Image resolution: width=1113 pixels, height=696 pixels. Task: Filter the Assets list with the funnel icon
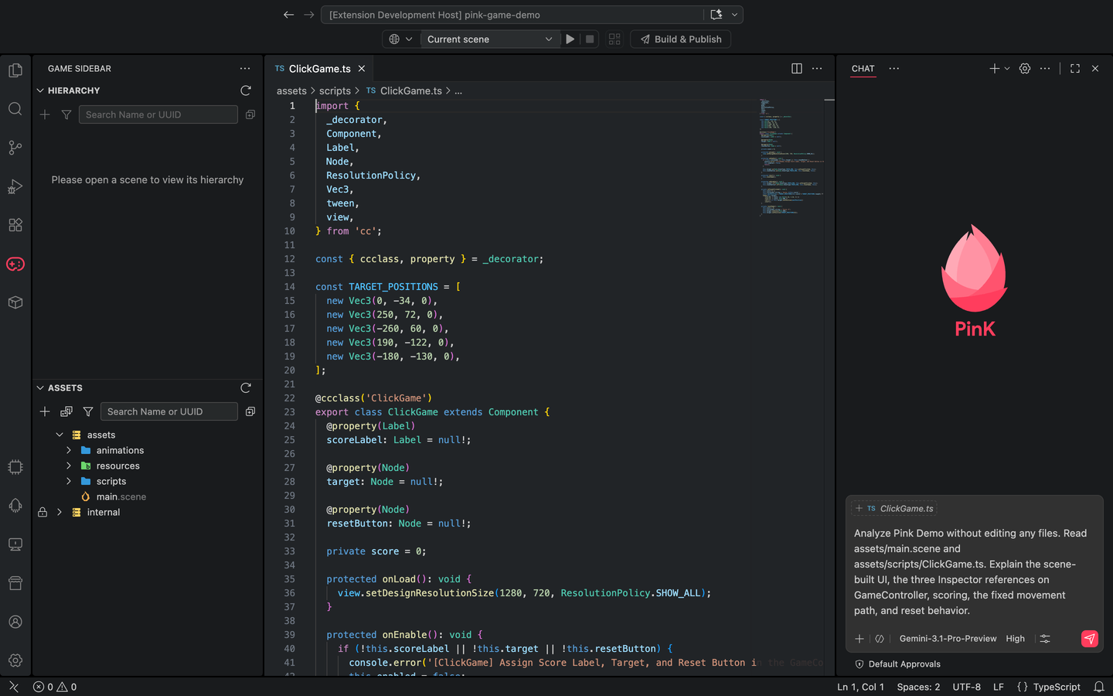click(88, 411)
